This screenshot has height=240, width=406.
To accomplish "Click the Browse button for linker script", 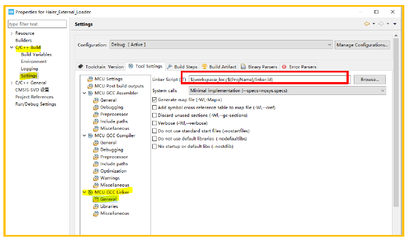I will tap(369, 80).
